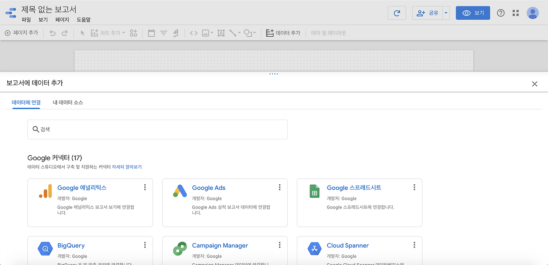Image resolution: width=548 pixels, height=265 pixels.
Task: Open more options for Campaign Manager card
Action: (x=280, y=245)
